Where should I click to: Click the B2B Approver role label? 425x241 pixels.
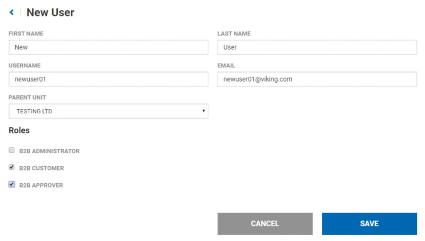coord(41,185)
